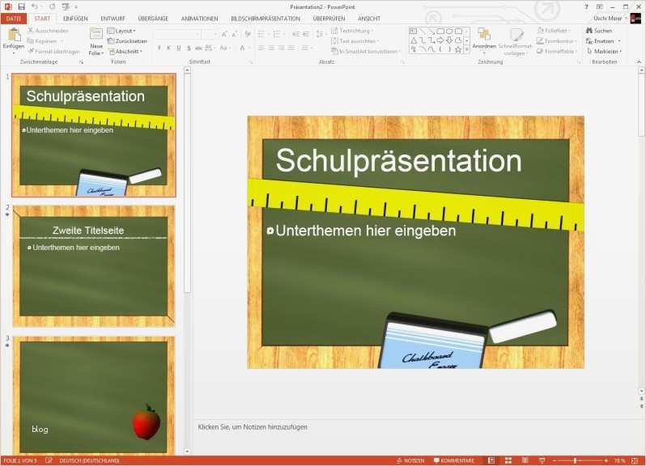
Task: Select the oval shape in shapes gallery
Action: coord(449,32)
